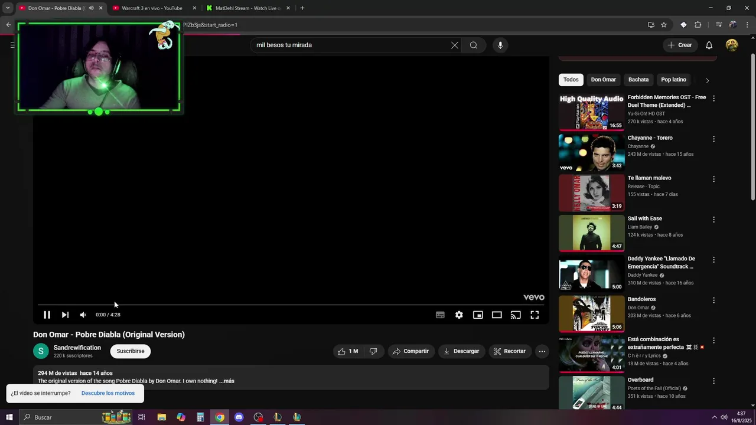Click the taskbar Buscar search box
The width and height of the screenshot is (756, 425).
click(x=75, y=417)
